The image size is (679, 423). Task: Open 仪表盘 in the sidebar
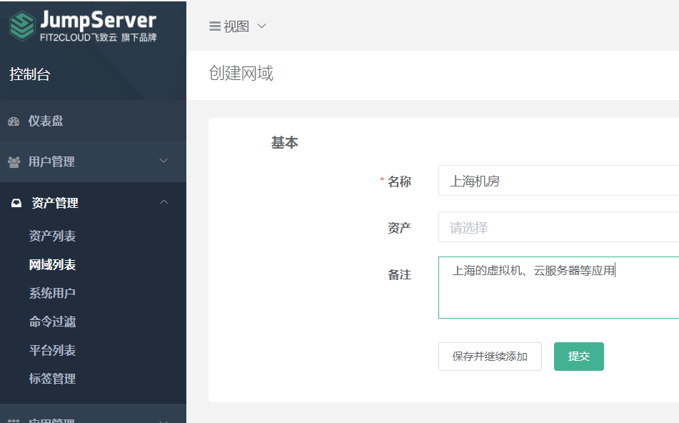click(46, 121)
